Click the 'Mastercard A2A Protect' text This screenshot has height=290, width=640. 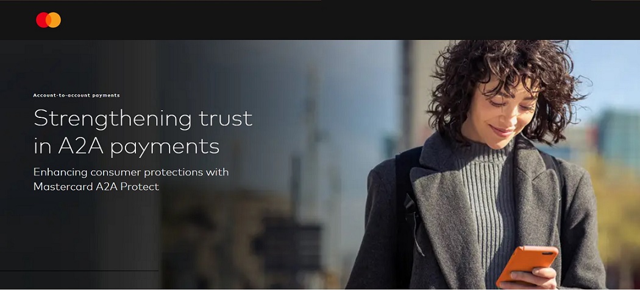(96, 187)
